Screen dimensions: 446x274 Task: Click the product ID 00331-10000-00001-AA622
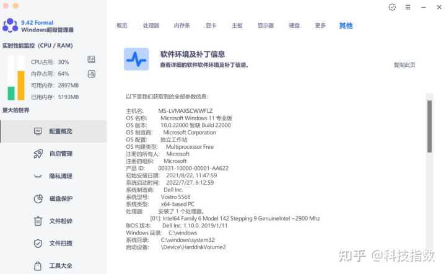click(193, 168)
